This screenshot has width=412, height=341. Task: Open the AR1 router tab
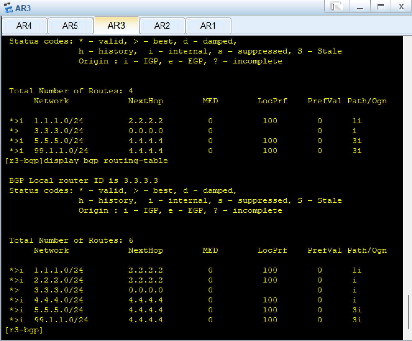click(x=208, y=26)
